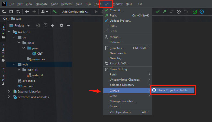Choose New Tag... menu entry
212x122 pixels.
tap(127, 58)
